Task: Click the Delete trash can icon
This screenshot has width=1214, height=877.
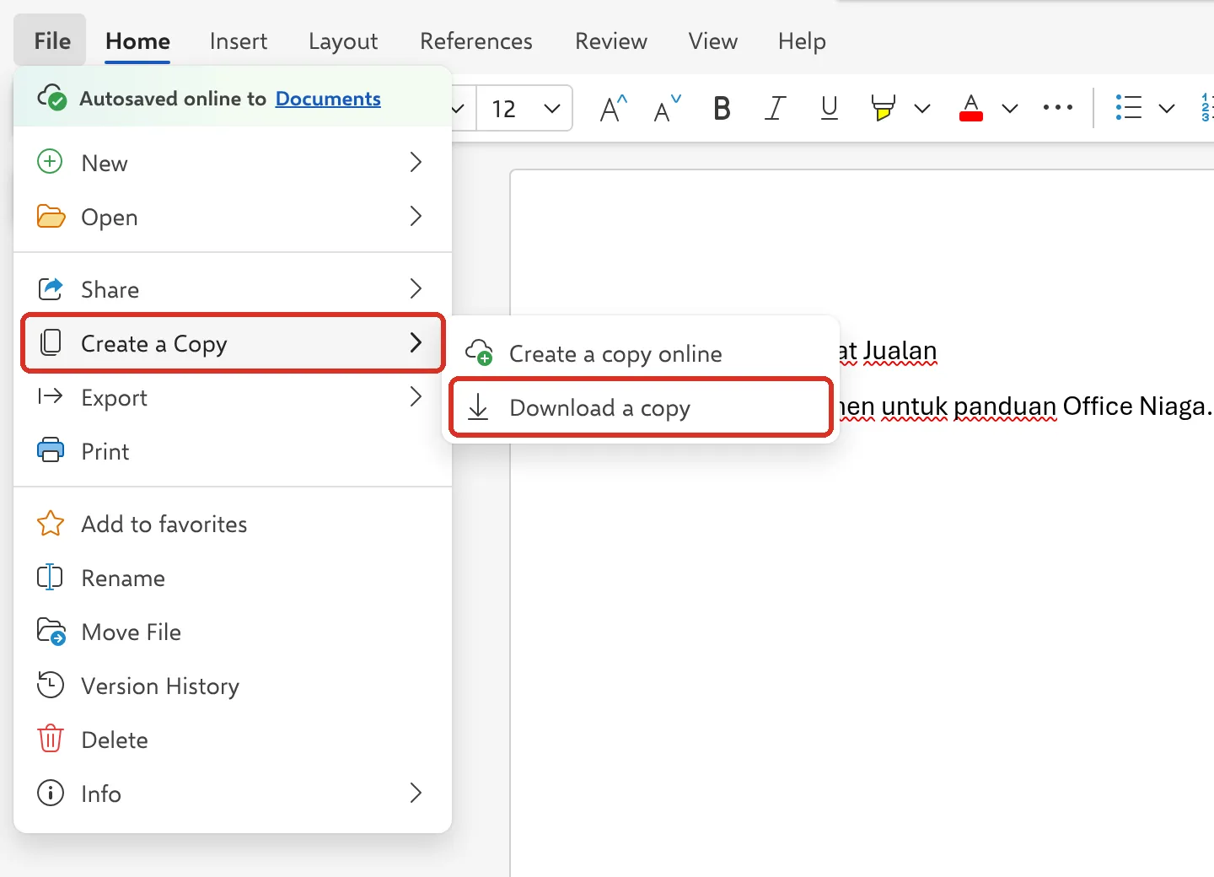Action: (51, 739)
